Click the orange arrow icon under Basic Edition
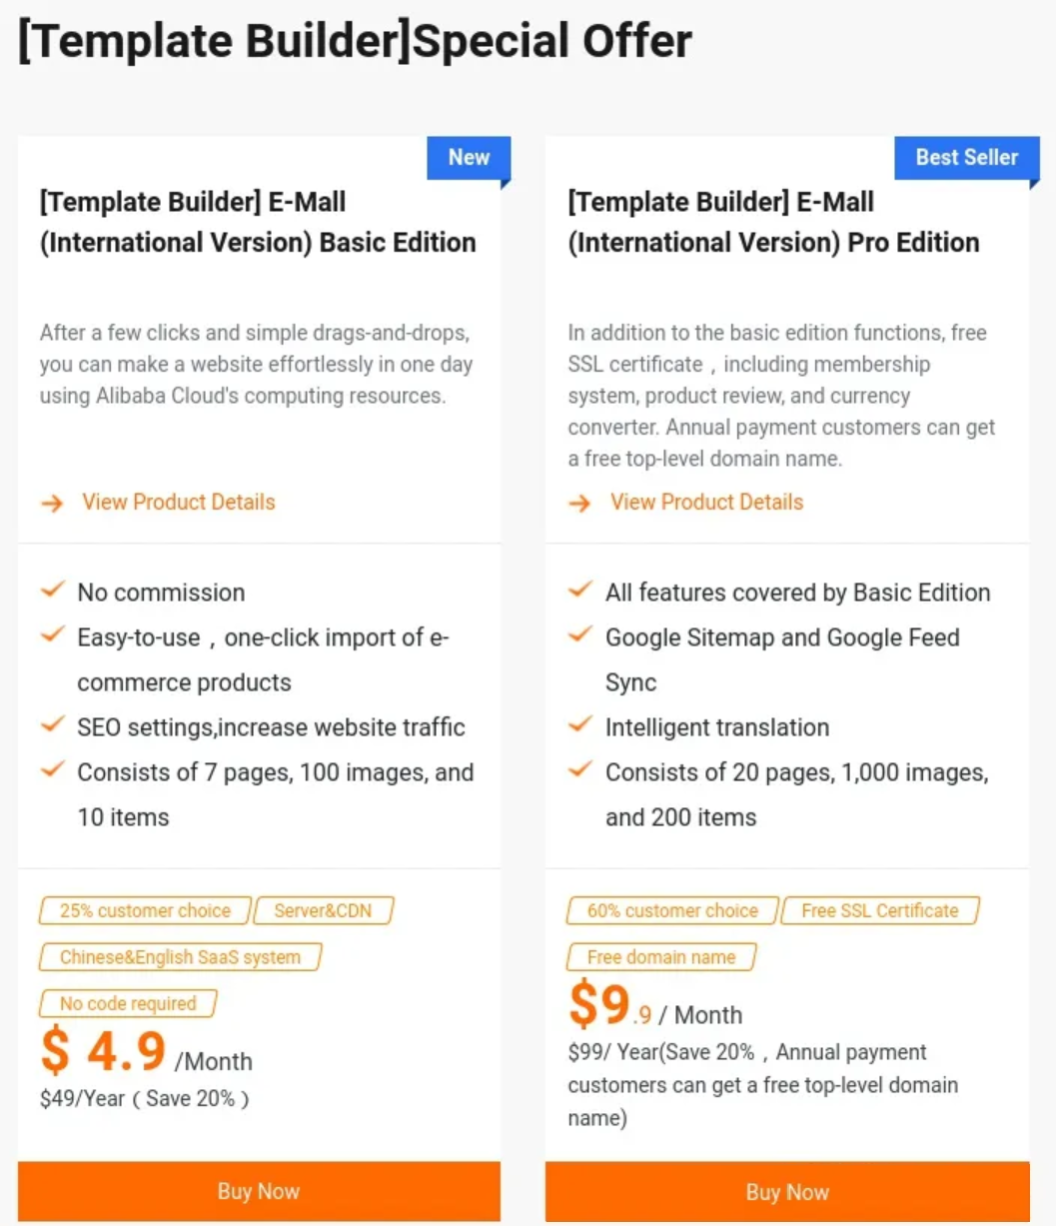This screenshot has height=1226, width=1056. tap(52, 504)
